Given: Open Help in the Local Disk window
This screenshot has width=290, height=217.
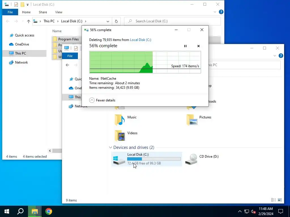Looking at the screenshot, I should point(221,12).
